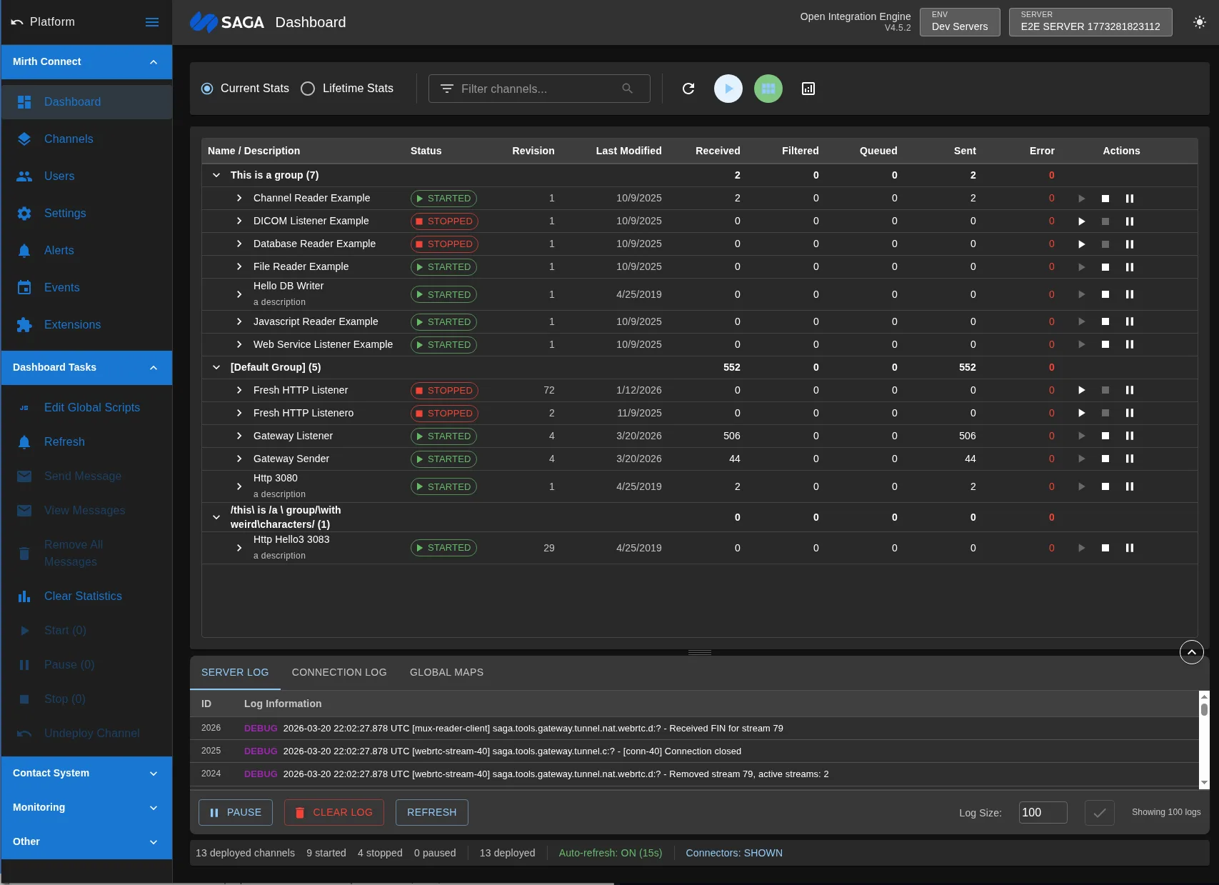Image resolution: width=1219 pixels, height=885 pixels.
Task: Stop the Gateway Listener channel
Action: (x=1105, y=436)
